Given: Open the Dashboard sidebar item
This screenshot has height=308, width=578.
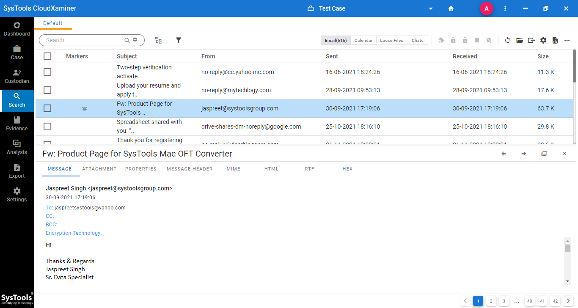Looking at the screenshot, I should coord(17,29).
